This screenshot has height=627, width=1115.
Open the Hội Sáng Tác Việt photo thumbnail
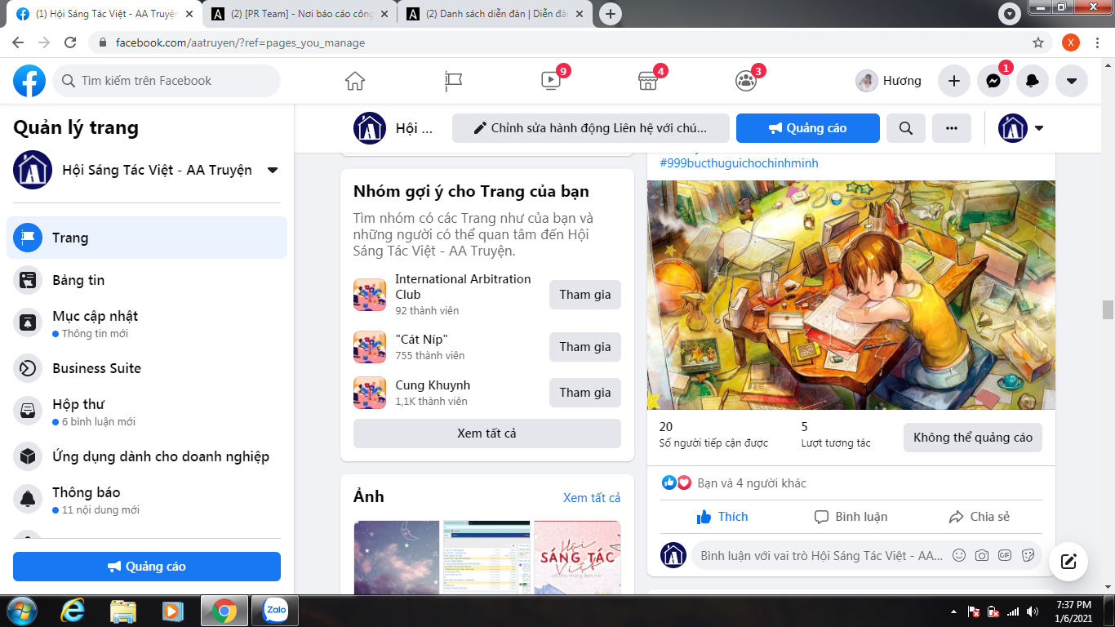click(578, 557)
